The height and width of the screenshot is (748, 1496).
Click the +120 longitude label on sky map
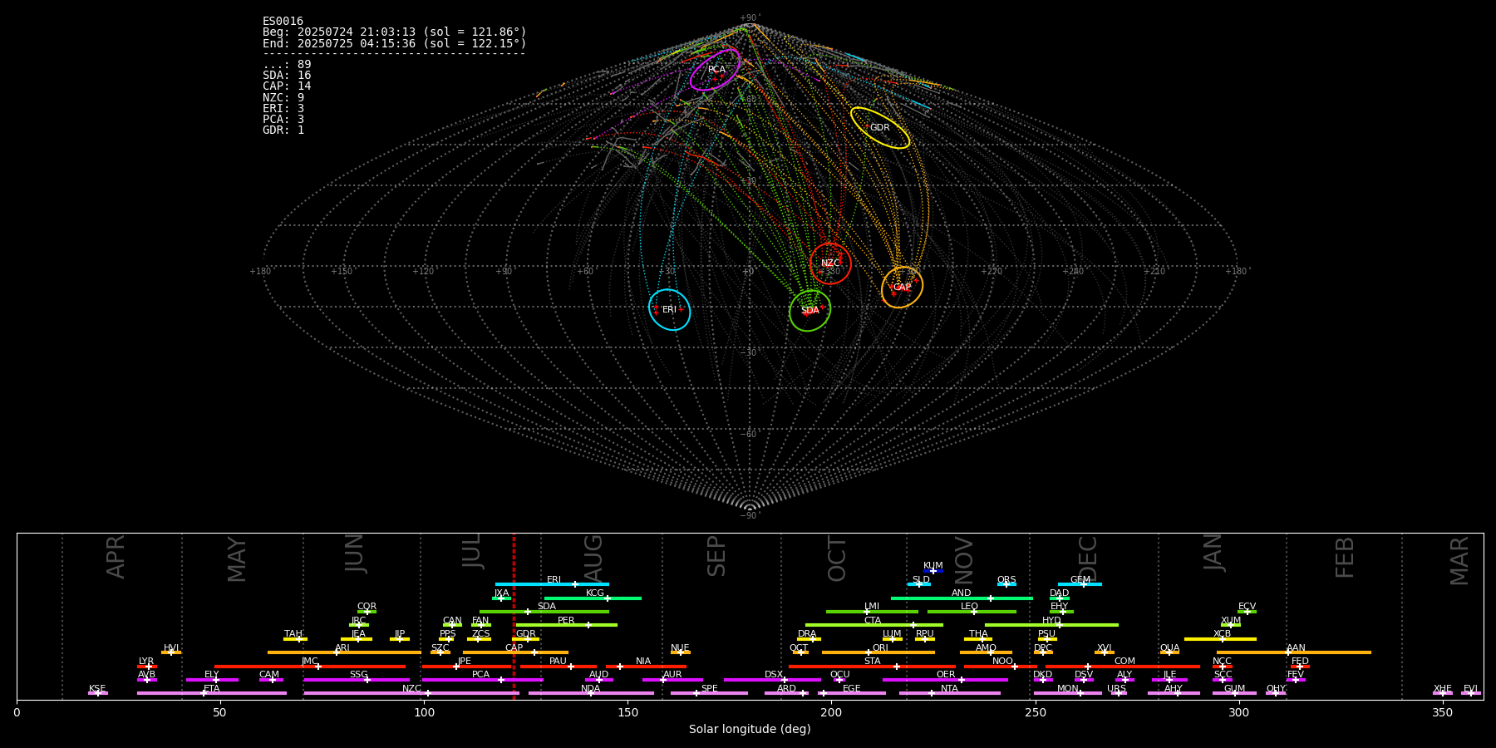[x=423, y=271]
